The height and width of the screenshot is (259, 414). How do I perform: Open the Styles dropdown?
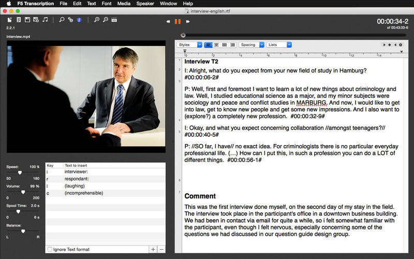point(189,45)
